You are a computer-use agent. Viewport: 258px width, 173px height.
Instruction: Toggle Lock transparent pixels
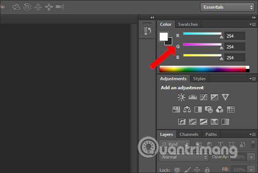(177, 170)
